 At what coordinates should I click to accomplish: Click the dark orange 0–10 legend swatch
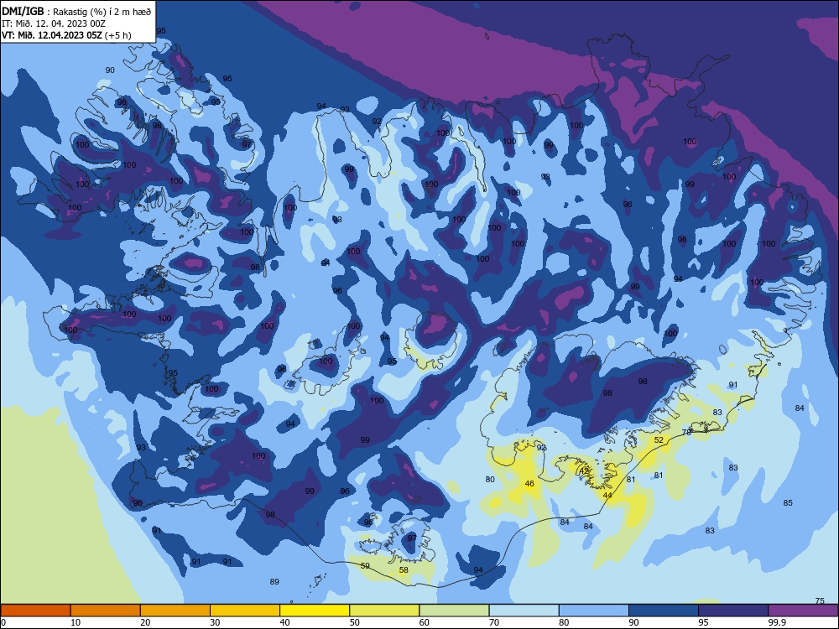pyautogui.click(x=35, y=611)
